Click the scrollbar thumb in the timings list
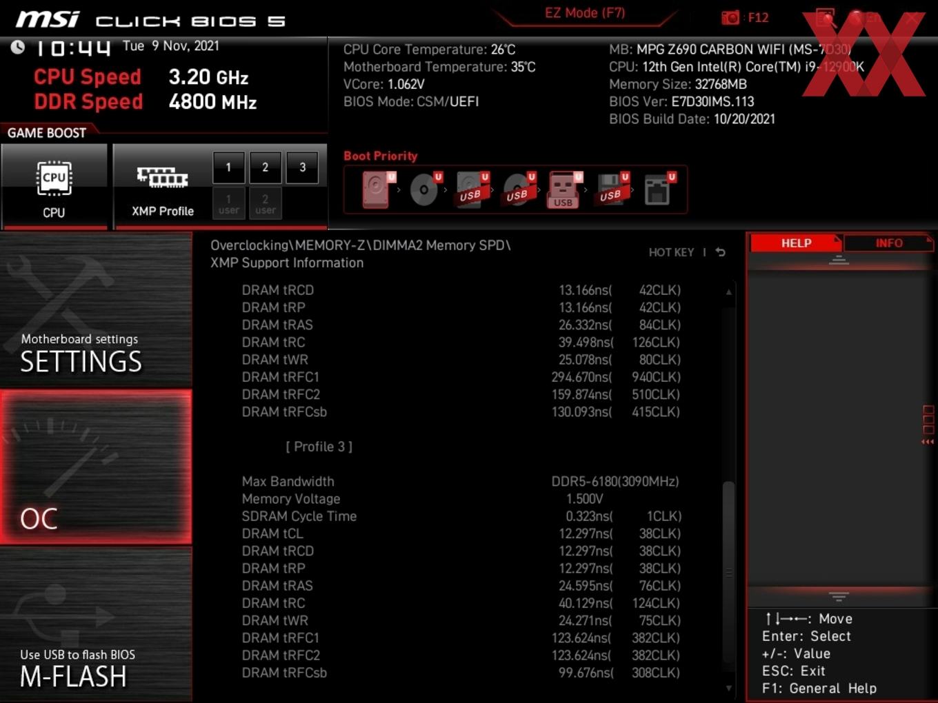Screen dimensions: 938x703 (x=728, y=572)
